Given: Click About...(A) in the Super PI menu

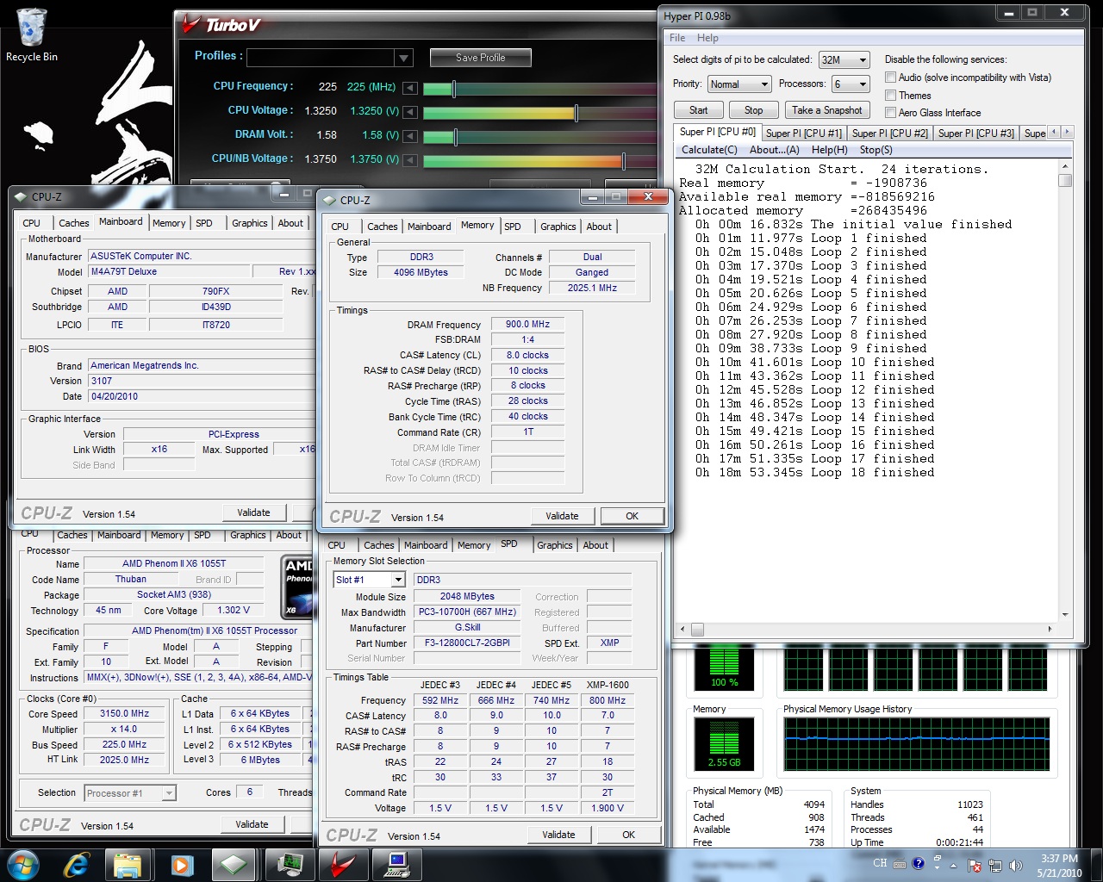Looking at the screenshot, I should pos(775,150).
